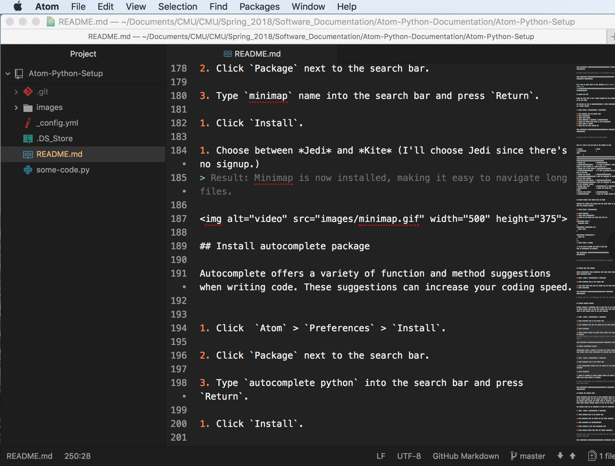This screenshot has width=615, height=466.
Task: Click the Python icon beside some-code.py
Action: coord(28,170)
